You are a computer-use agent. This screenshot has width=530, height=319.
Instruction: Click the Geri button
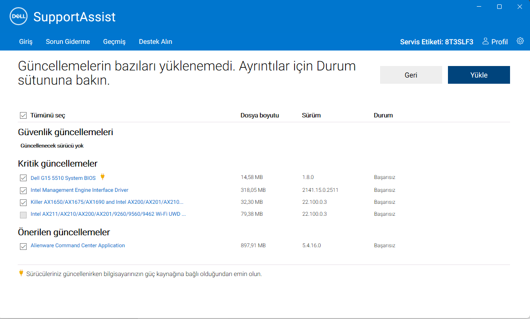(x=411, y=74)
